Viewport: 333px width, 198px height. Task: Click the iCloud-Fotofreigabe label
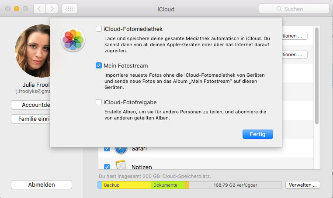coord(130,102)
